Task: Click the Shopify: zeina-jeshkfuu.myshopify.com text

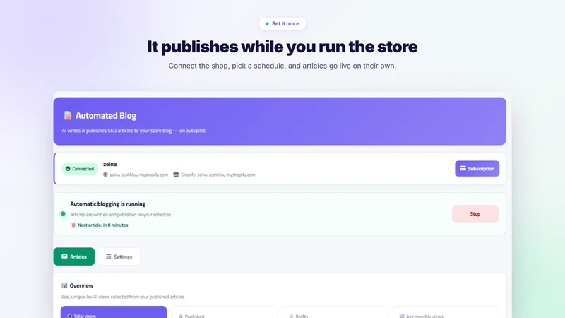Action: pos(218,175)
